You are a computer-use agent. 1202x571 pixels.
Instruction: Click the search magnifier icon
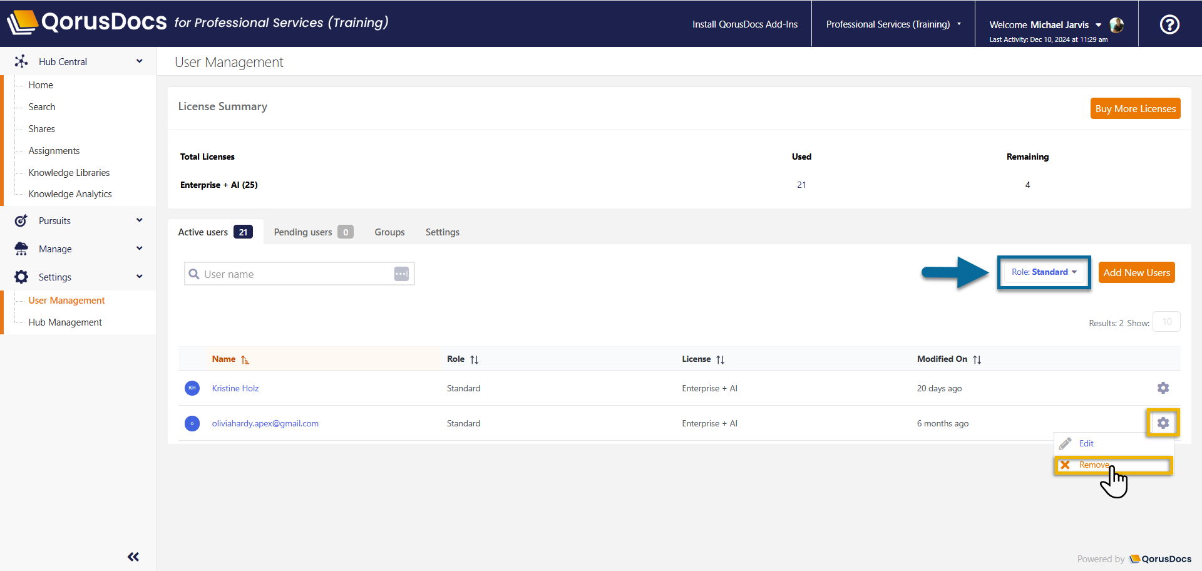tap(194, 274)
